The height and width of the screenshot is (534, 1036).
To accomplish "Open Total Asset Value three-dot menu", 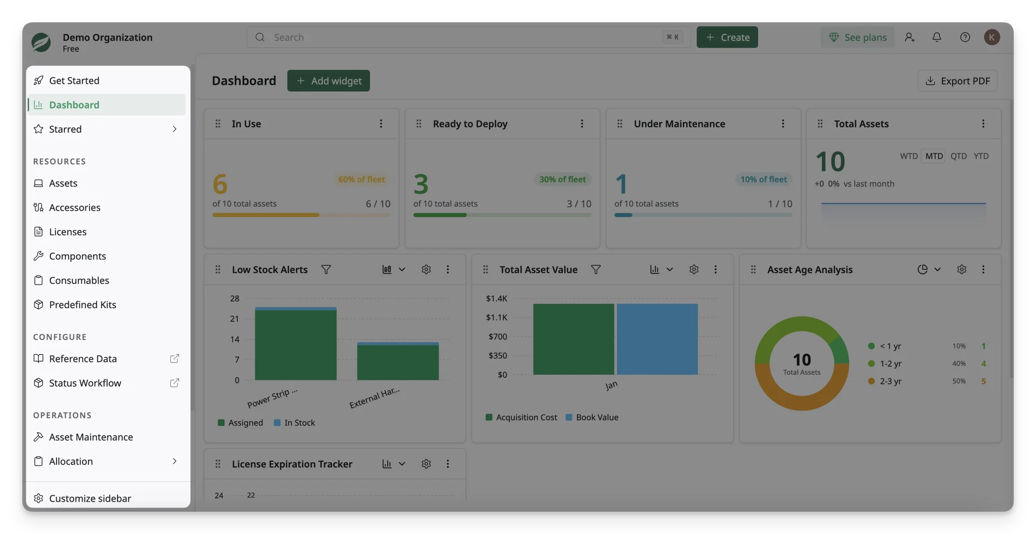I will click(715, 269).
